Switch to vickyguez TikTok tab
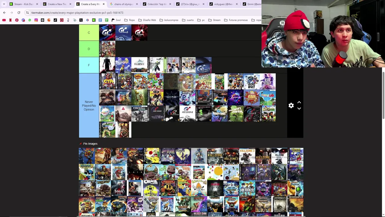Screen dimensions: 385x217 coord(223,4)
